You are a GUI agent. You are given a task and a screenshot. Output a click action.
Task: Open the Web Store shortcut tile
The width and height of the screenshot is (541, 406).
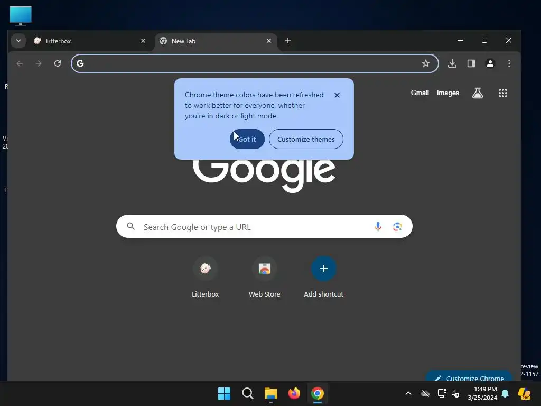(264, 277)
